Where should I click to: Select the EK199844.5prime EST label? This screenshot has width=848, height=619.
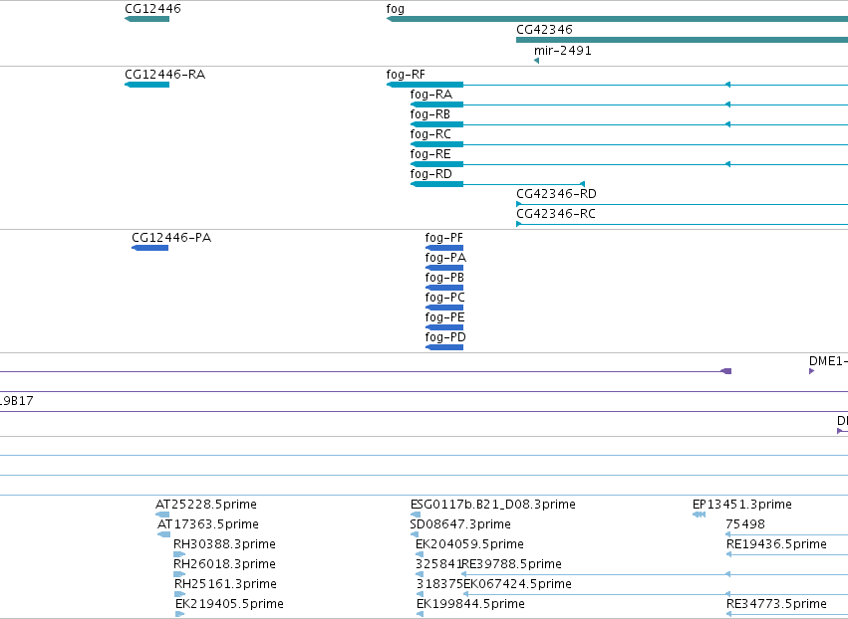pos(470,604)
